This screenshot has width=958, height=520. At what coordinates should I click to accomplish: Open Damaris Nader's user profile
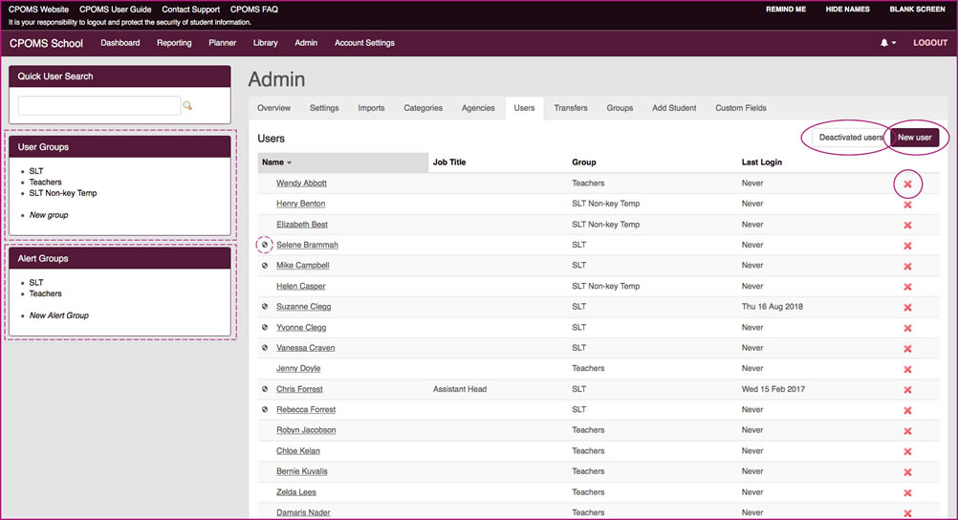(303, 512)
